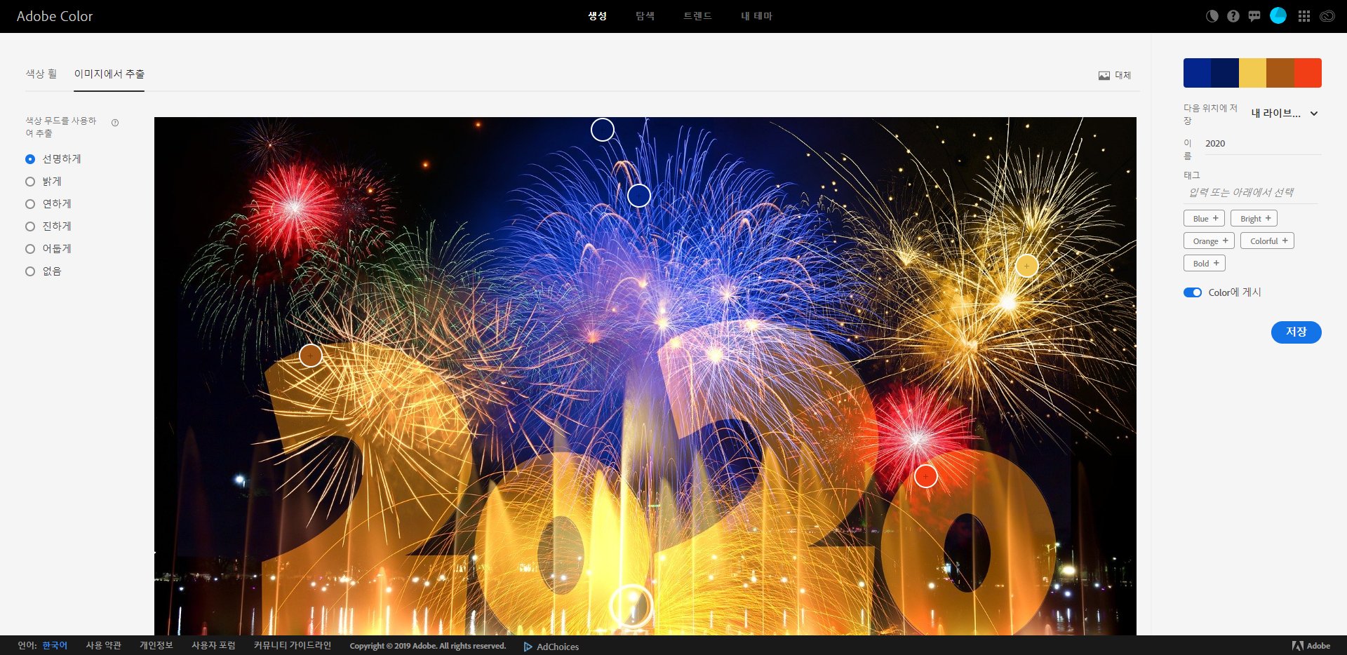Select the dark navy picker marker in the night sky
This screenshot has height=655, width=1347.
[x=603, y=130]
